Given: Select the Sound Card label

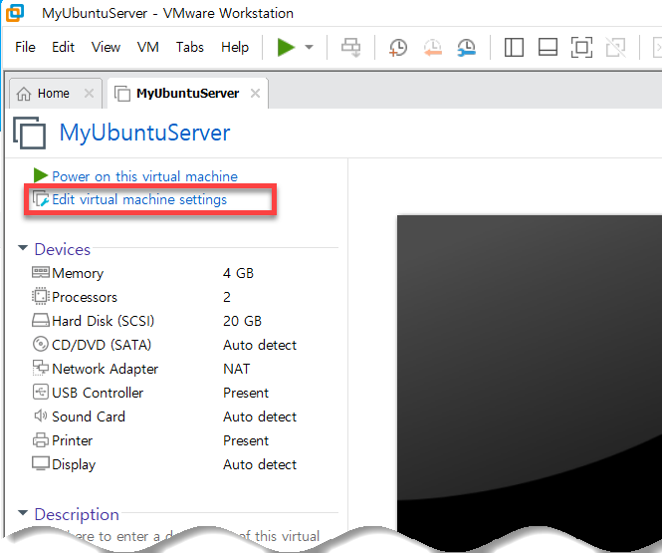Looking at the screenshot, I should (89, 416).
